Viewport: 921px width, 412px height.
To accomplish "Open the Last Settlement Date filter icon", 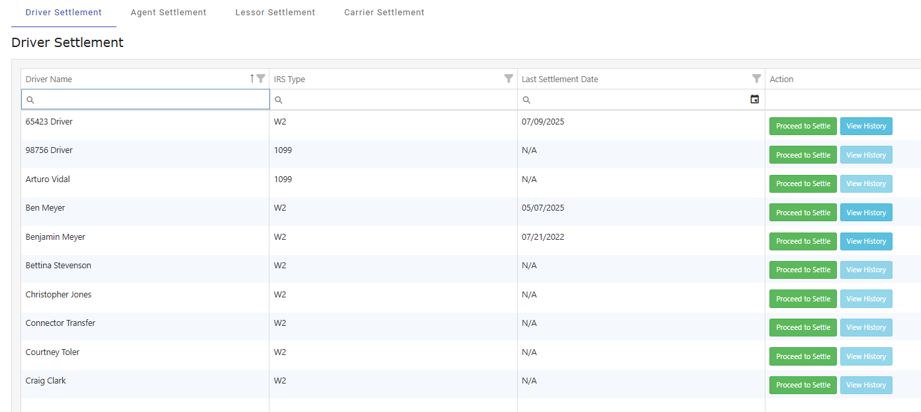I will [756, 79].
